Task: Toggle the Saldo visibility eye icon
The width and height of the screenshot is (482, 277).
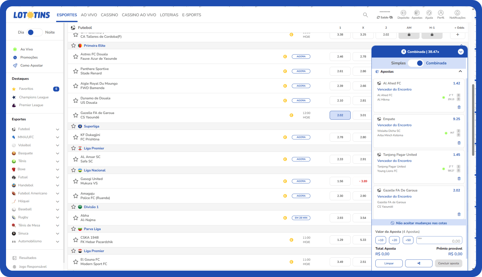Action: [391, 17]
